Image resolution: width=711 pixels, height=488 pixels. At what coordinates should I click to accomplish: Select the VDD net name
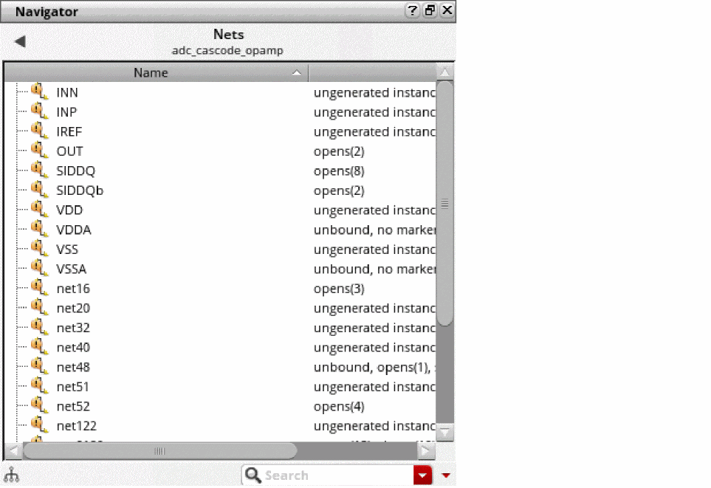(69, 210)
